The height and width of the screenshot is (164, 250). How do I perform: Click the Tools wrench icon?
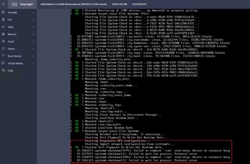pyautogui.click(x=3, y=41)
